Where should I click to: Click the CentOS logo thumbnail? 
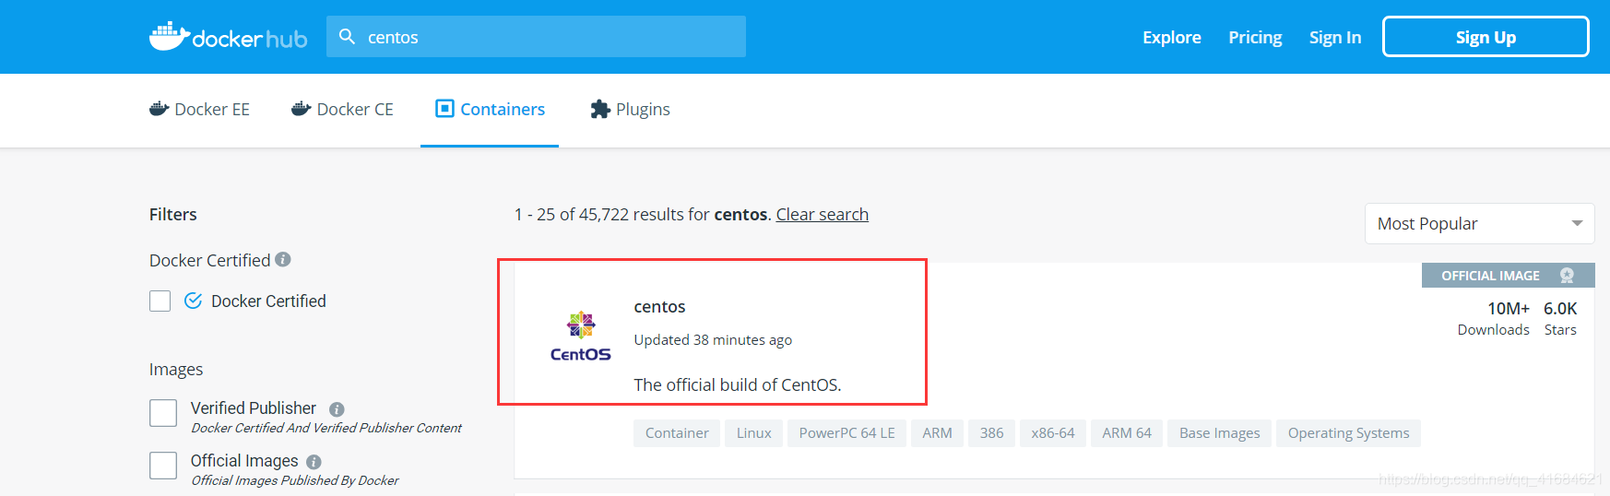[581, 337]
